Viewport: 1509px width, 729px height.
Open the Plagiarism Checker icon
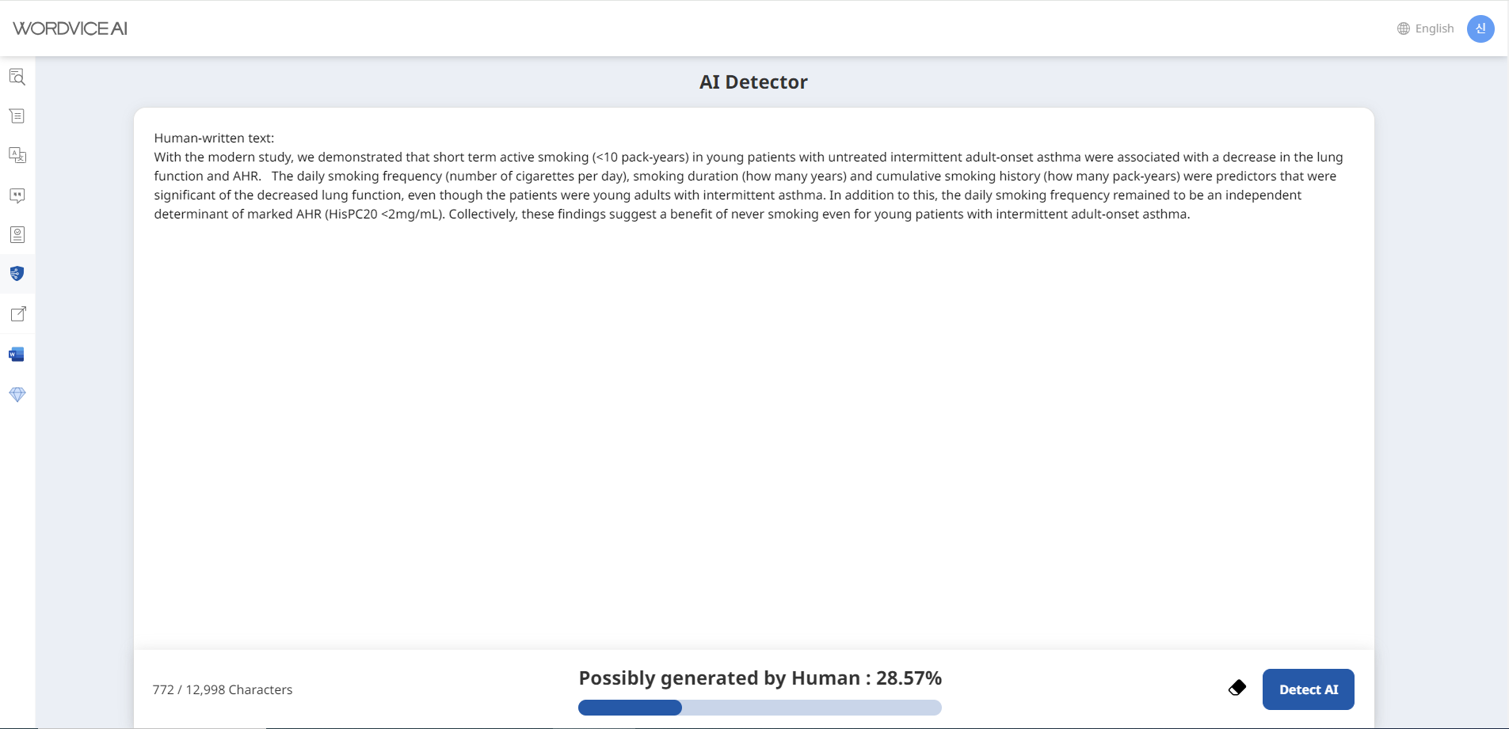click(x=17, y=234)
